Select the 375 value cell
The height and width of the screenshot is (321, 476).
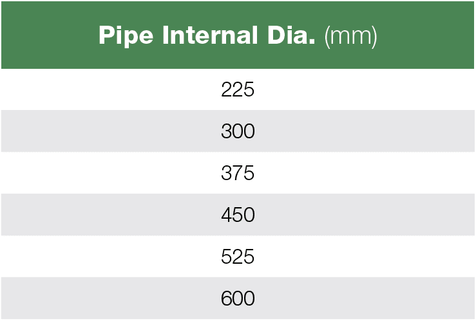click(x=238, y=173)
